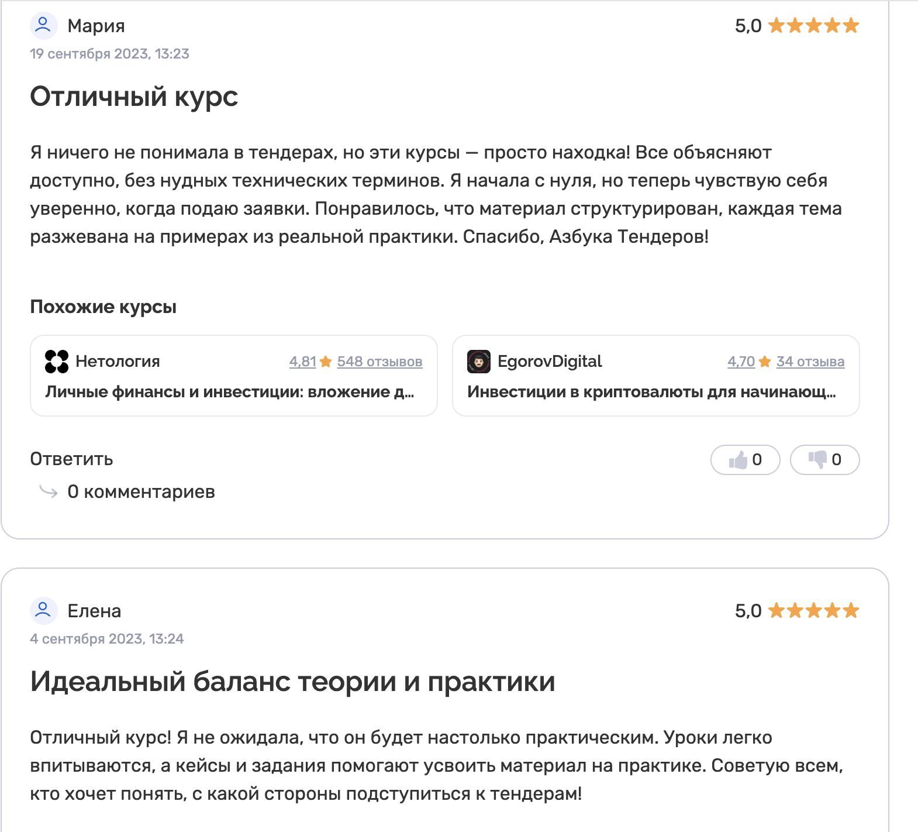The image size is (918, 832).
Task: Click the EgorovDigital avatar logo
Action: click(x=479, y=362)
